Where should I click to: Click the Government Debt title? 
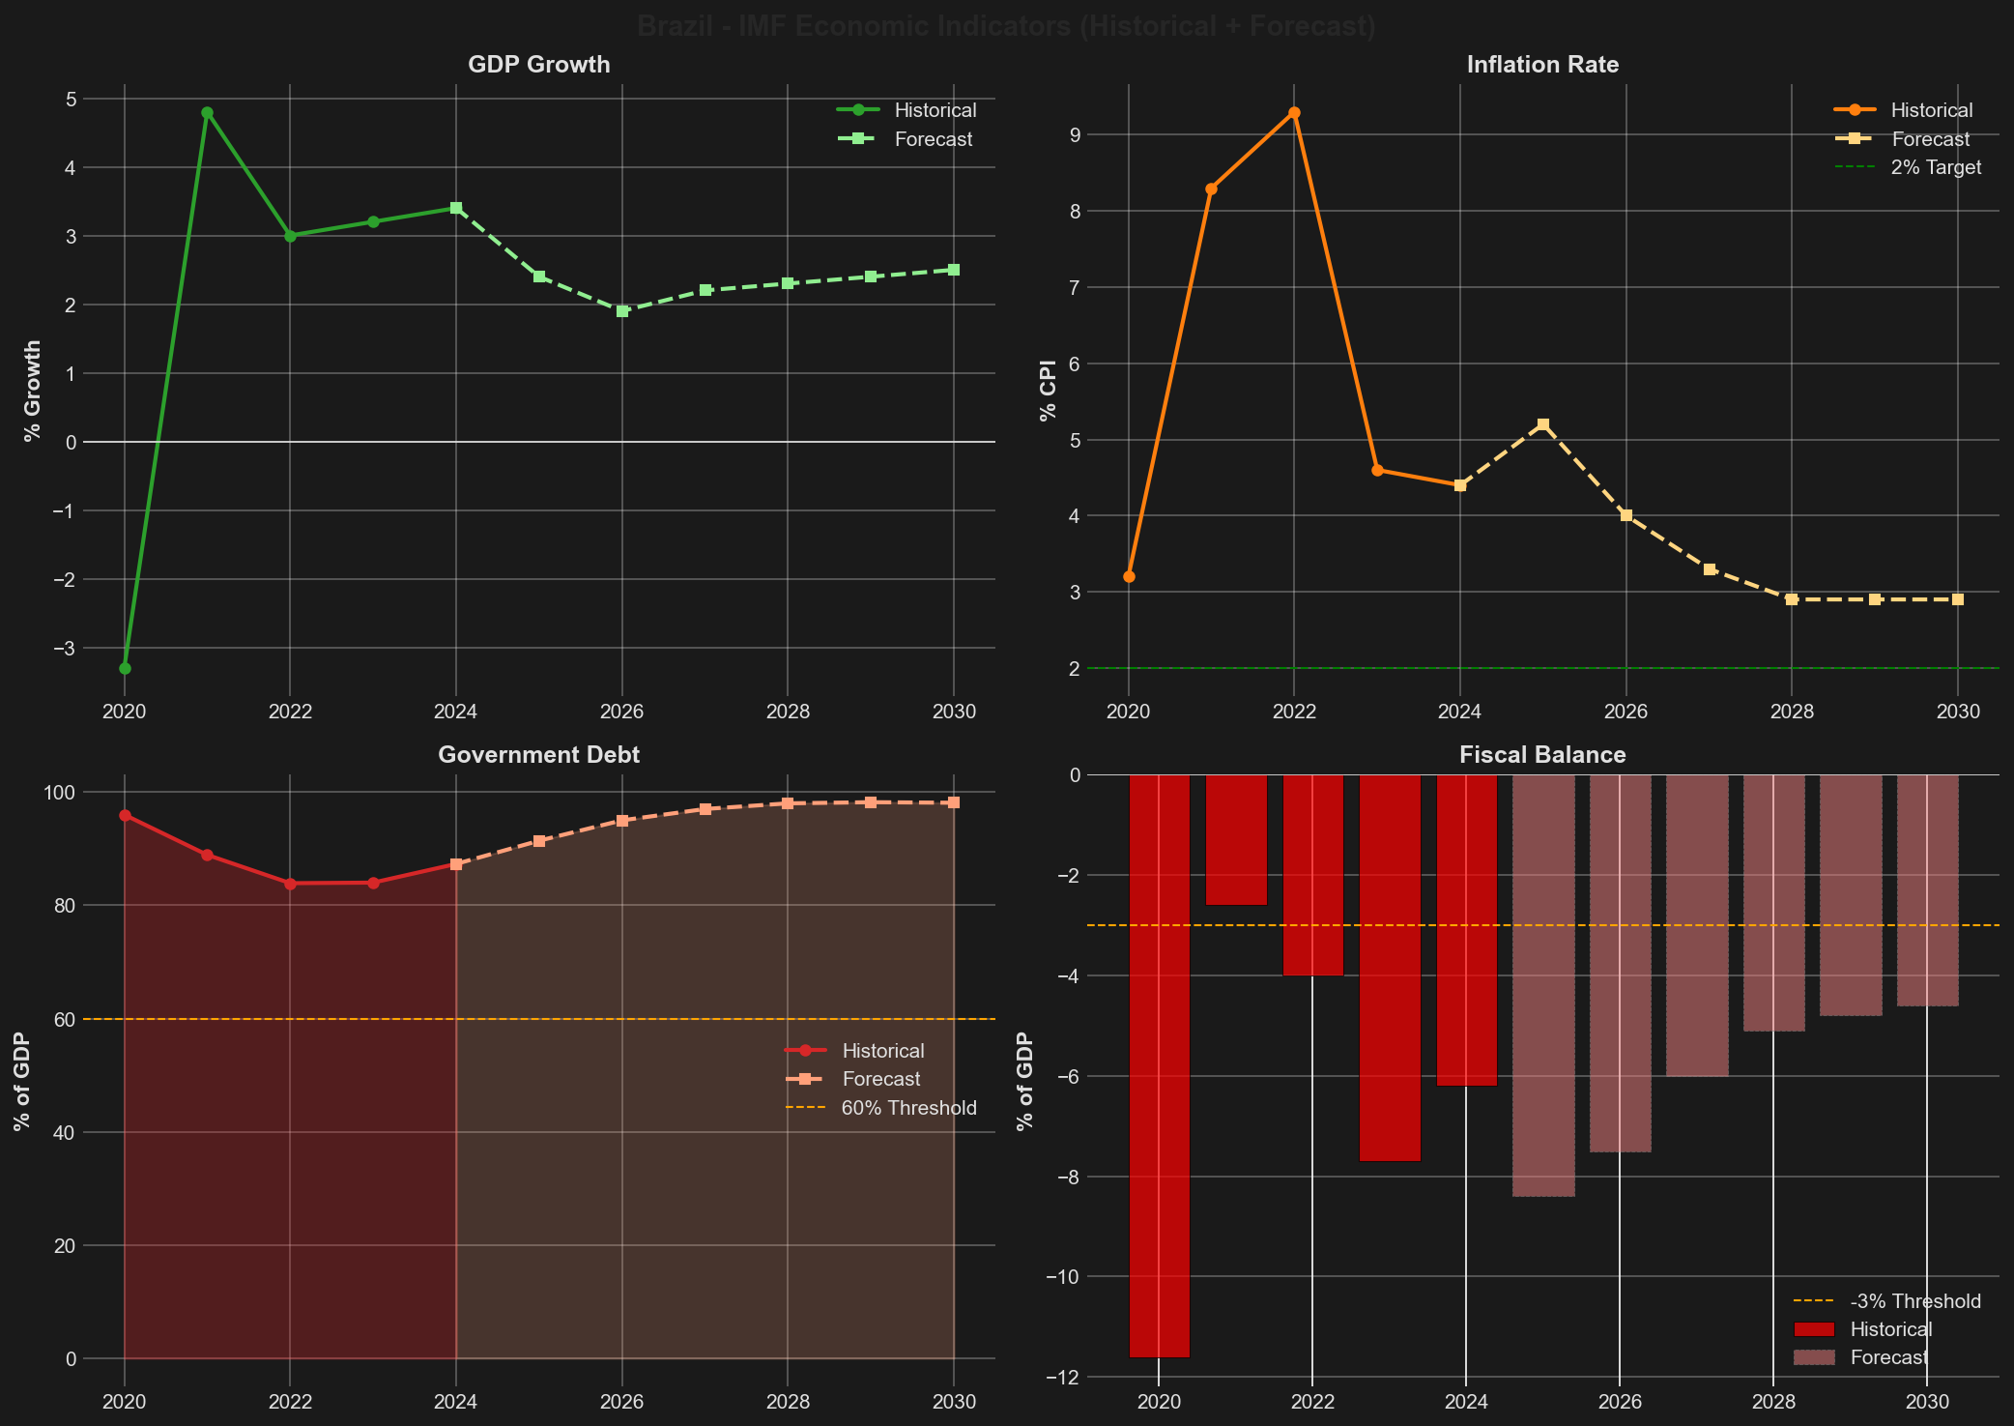(537, 754)
